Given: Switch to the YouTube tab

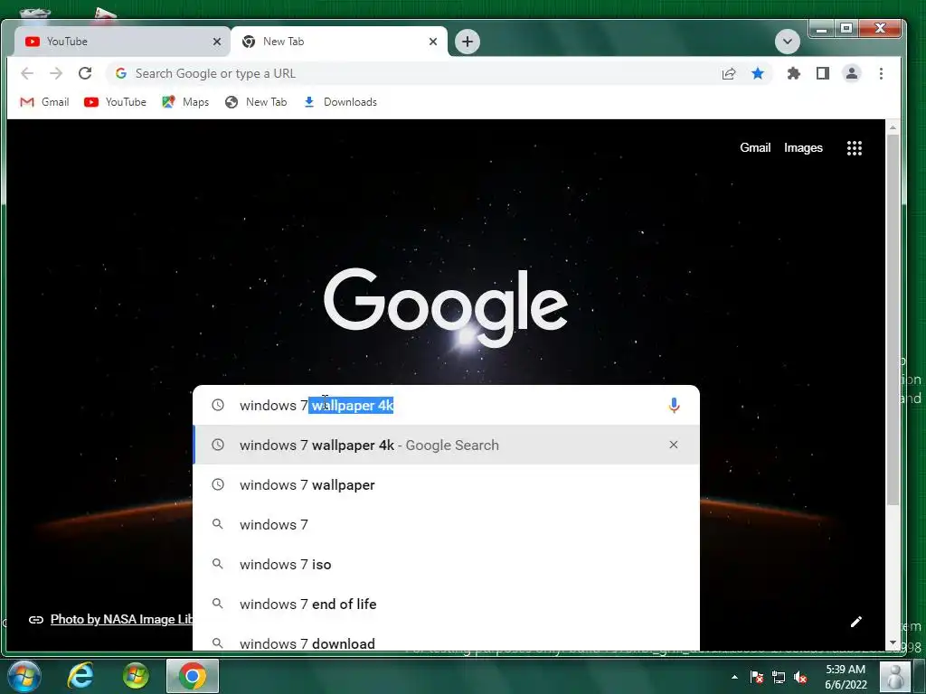Looking at the screenshot, I should 121,42.
